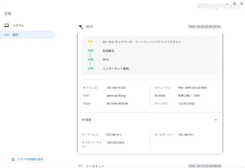Click security value PSK（WPA または RSN）
This screenshot has width=245, height=168.
click(193, 88)
